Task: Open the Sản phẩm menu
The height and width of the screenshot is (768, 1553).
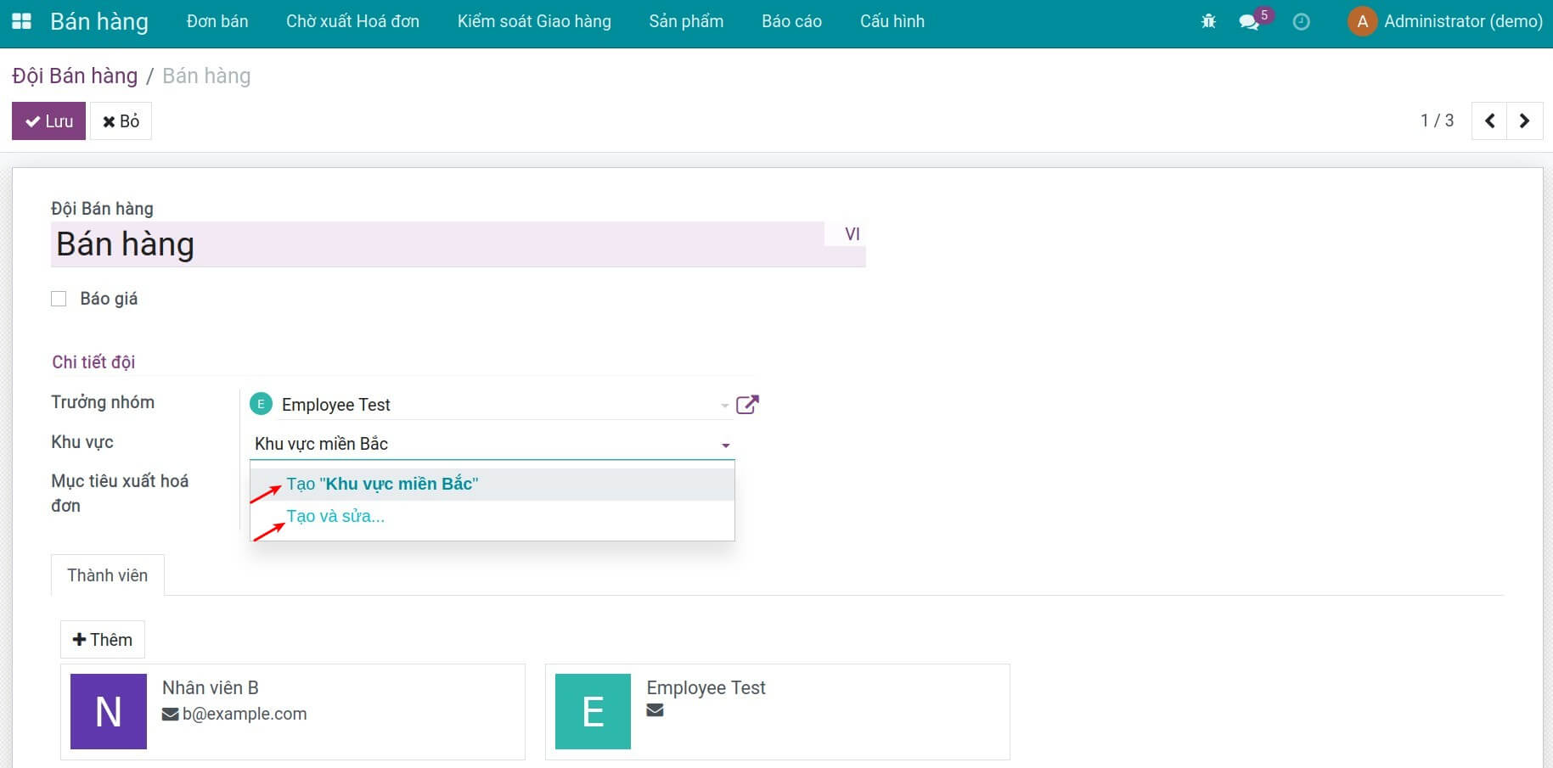Action: pyautogui.click(x=686, y=22)
